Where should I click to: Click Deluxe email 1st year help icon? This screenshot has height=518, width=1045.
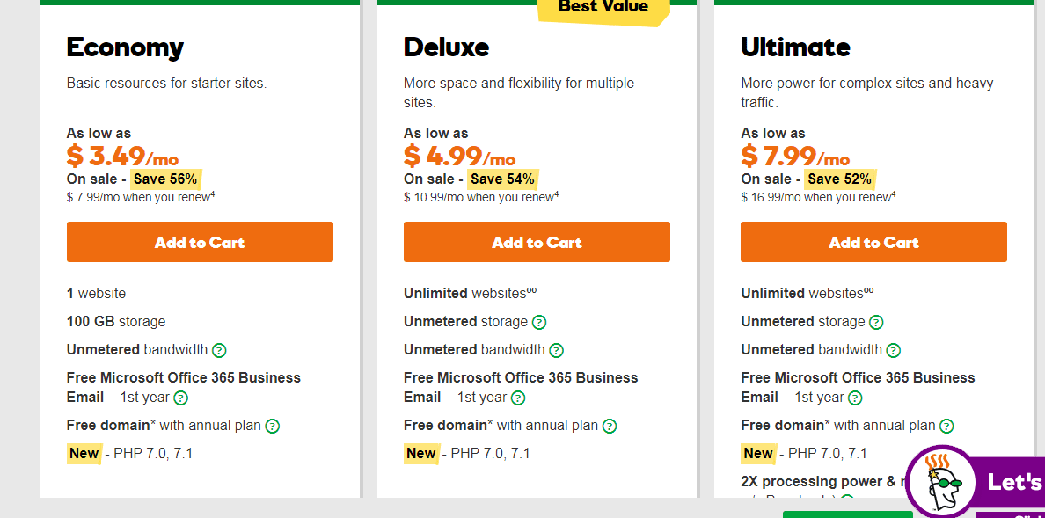(518, 398)
